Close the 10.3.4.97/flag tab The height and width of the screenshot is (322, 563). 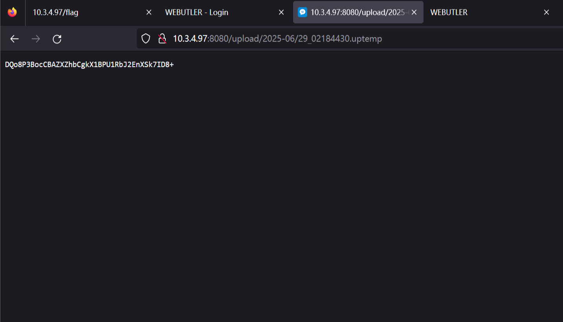point(149,12)
